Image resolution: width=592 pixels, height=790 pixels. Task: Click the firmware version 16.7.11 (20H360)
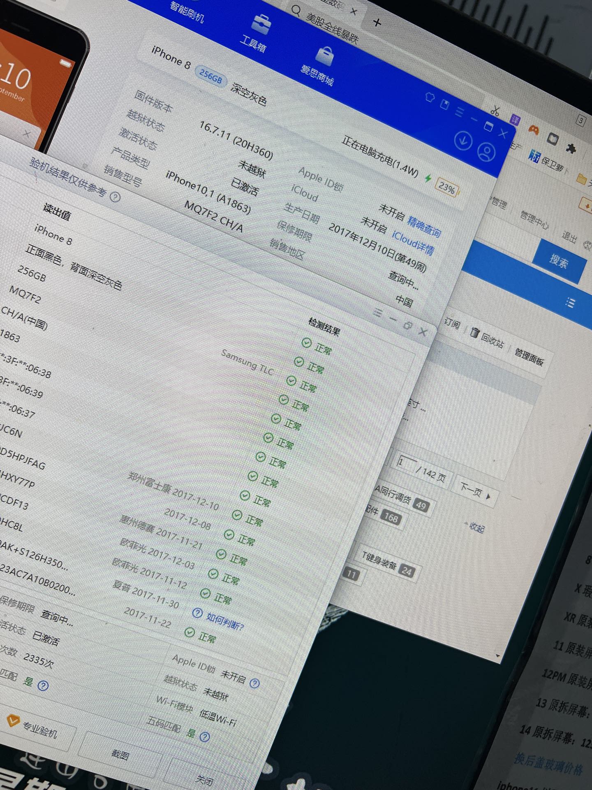pos(236,140)
